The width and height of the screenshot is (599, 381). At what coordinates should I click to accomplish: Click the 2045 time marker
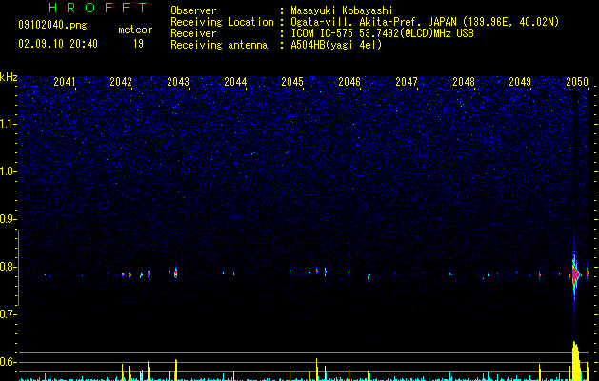292,82
